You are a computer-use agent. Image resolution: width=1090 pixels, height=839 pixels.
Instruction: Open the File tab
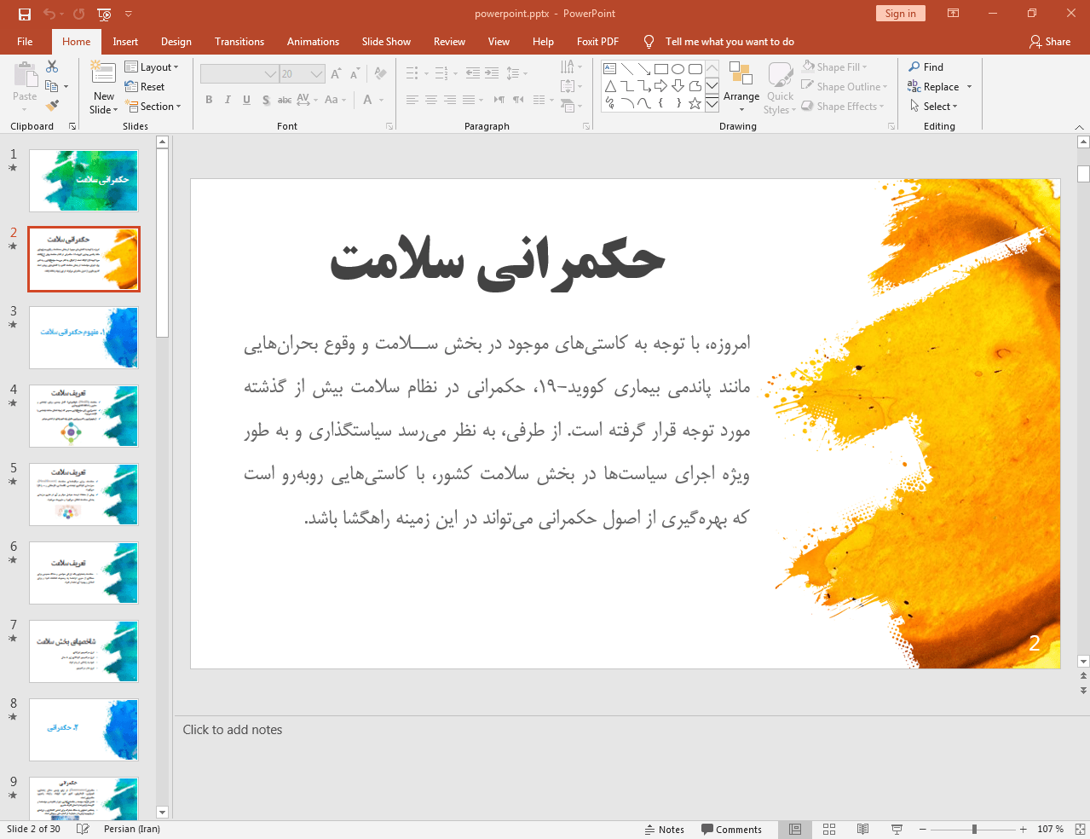[25, 42]
